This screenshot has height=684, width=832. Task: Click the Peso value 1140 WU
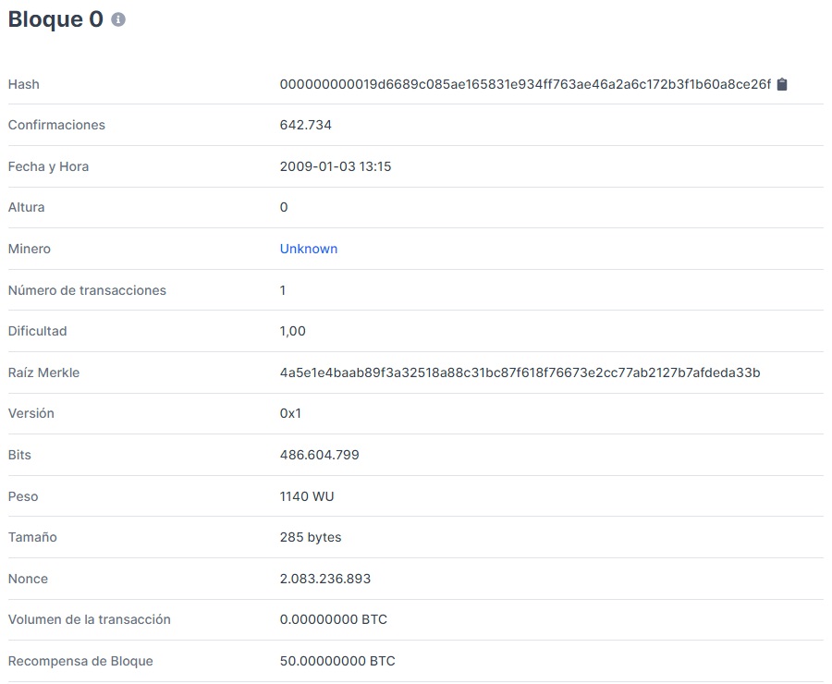click(307, 496)
